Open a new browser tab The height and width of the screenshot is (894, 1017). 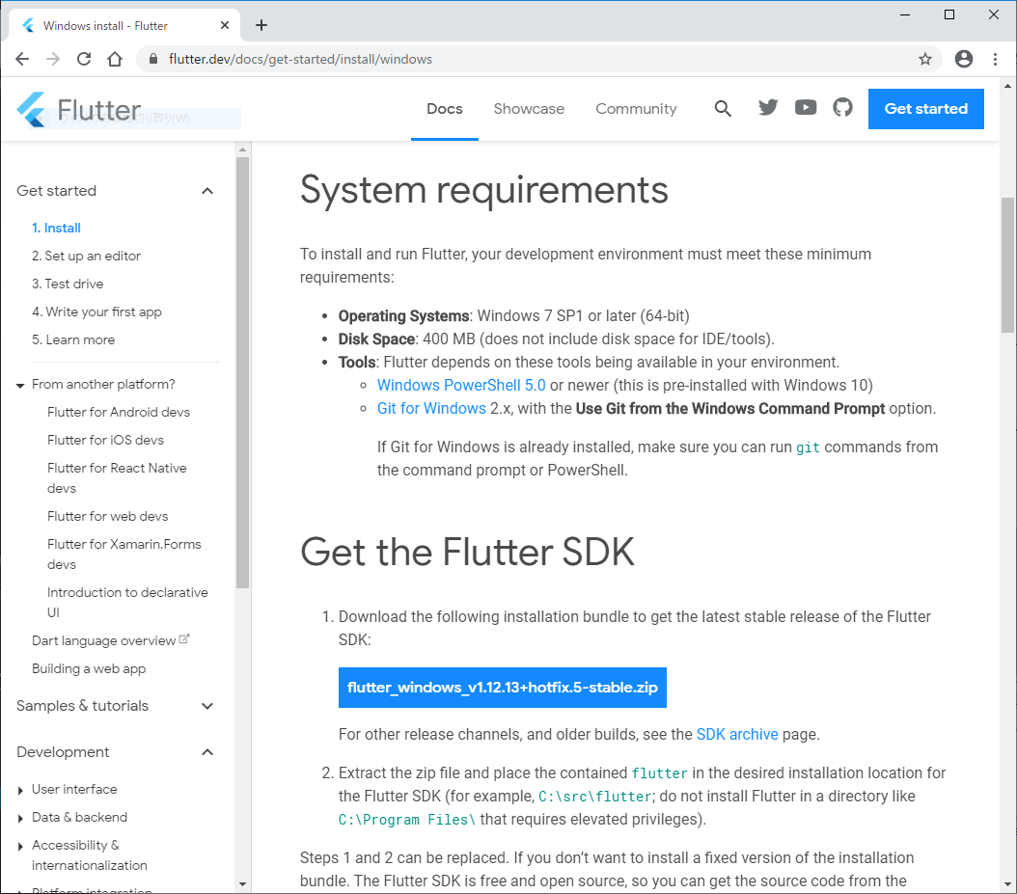coord(261,25)
